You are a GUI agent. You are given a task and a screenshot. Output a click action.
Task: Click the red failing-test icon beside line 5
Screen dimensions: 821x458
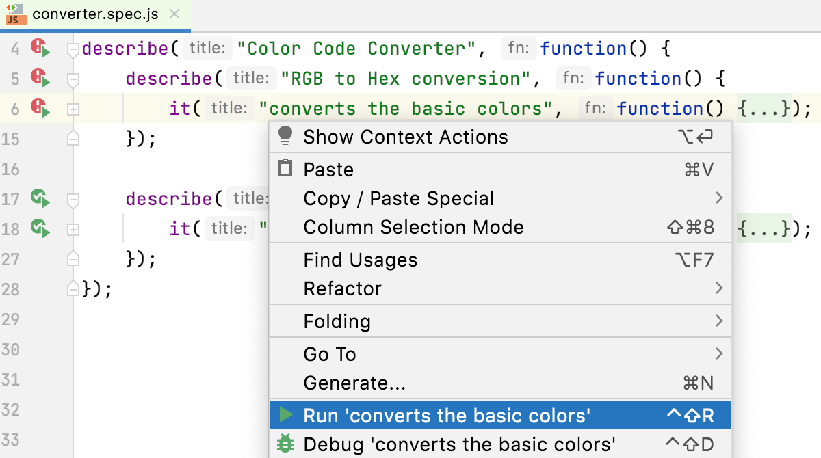41,78
